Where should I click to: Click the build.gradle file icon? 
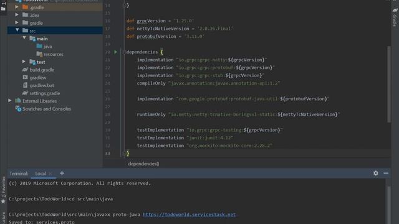tap(25, 70)
